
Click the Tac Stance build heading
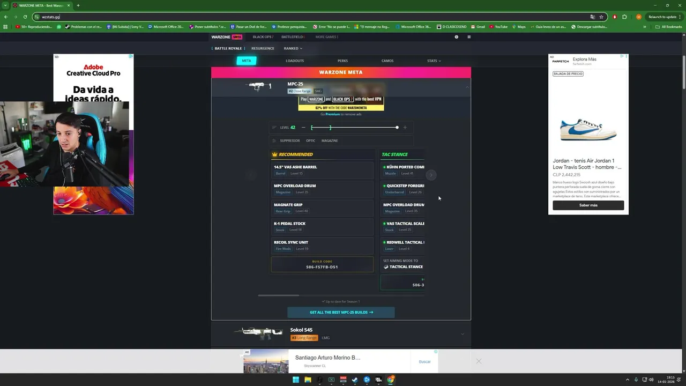click(394, 154)
